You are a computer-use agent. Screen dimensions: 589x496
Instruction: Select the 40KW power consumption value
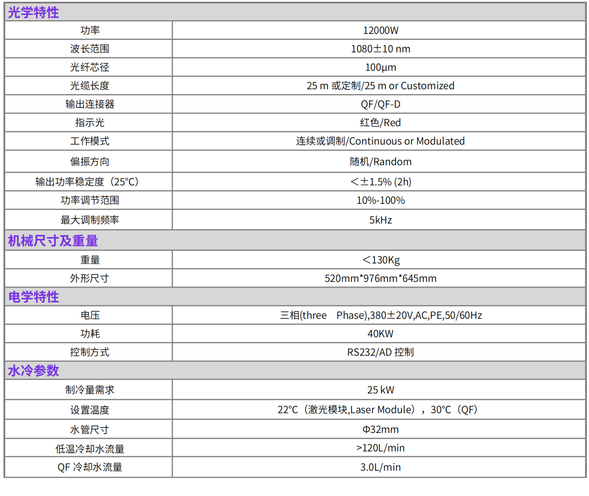pyautogui.click(x=380, y=334)
